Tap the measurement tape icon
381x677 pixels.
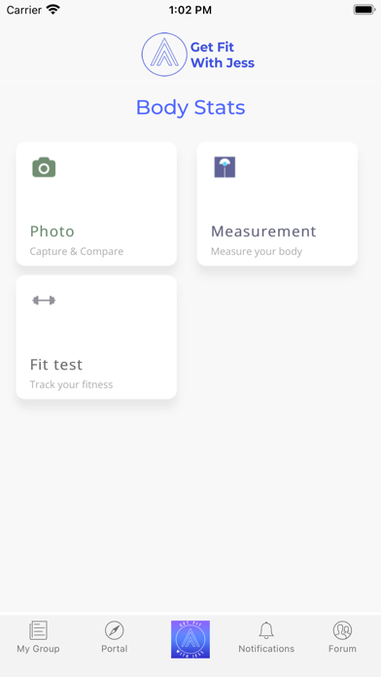click(x=225, y=167)
